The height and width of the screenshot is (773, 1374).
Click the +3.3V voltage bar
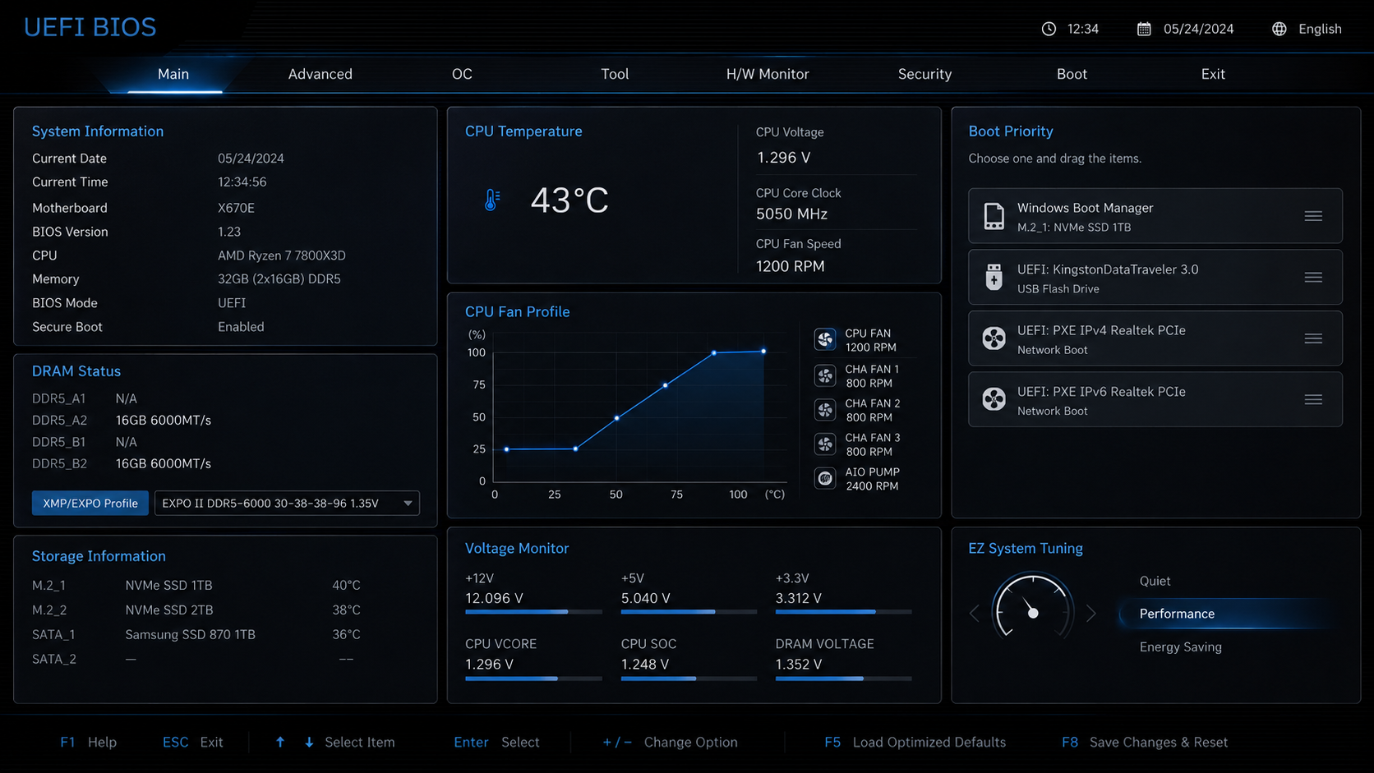click(843, 612)
